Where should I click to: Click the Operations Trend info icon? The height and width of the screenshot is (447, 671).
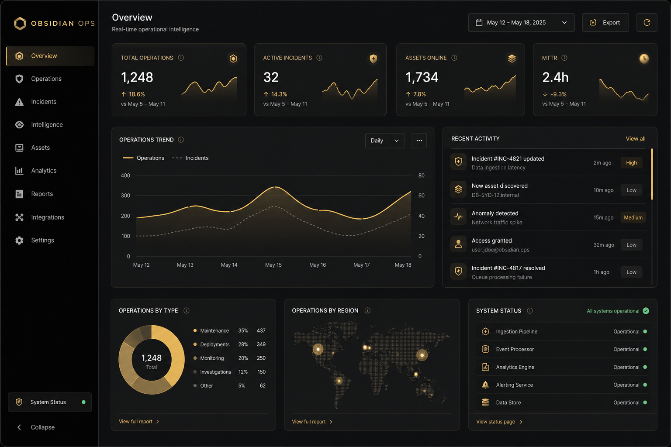[181, 140]
